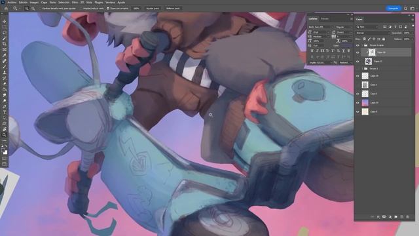The image size is (419, 236).
Task: Delete layer with trash icon
Action: (407, 217)
